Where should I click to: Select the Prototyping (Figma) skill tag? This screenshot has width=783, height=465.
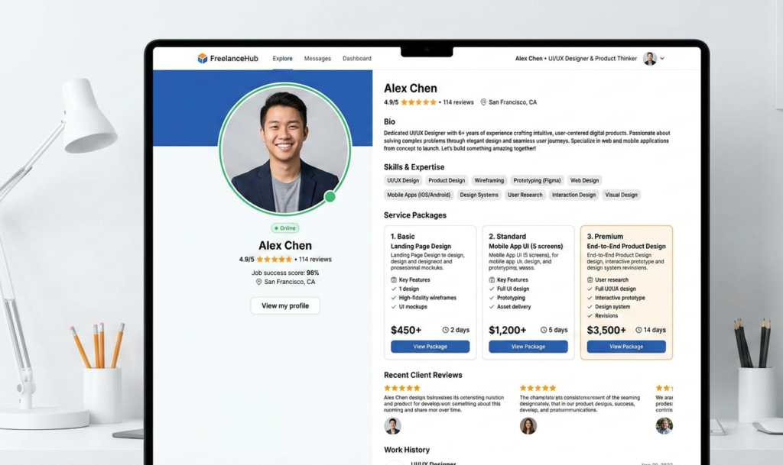(x=537, y=181)
